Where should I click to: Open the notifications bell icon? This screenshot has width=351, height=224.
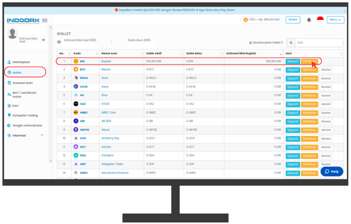(309, 20)
